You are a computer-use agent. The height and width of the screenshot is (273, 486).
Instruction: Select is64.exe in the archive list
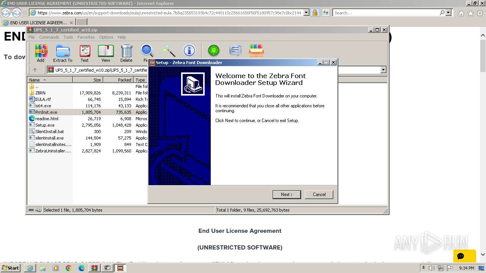[x=43, y=106]
